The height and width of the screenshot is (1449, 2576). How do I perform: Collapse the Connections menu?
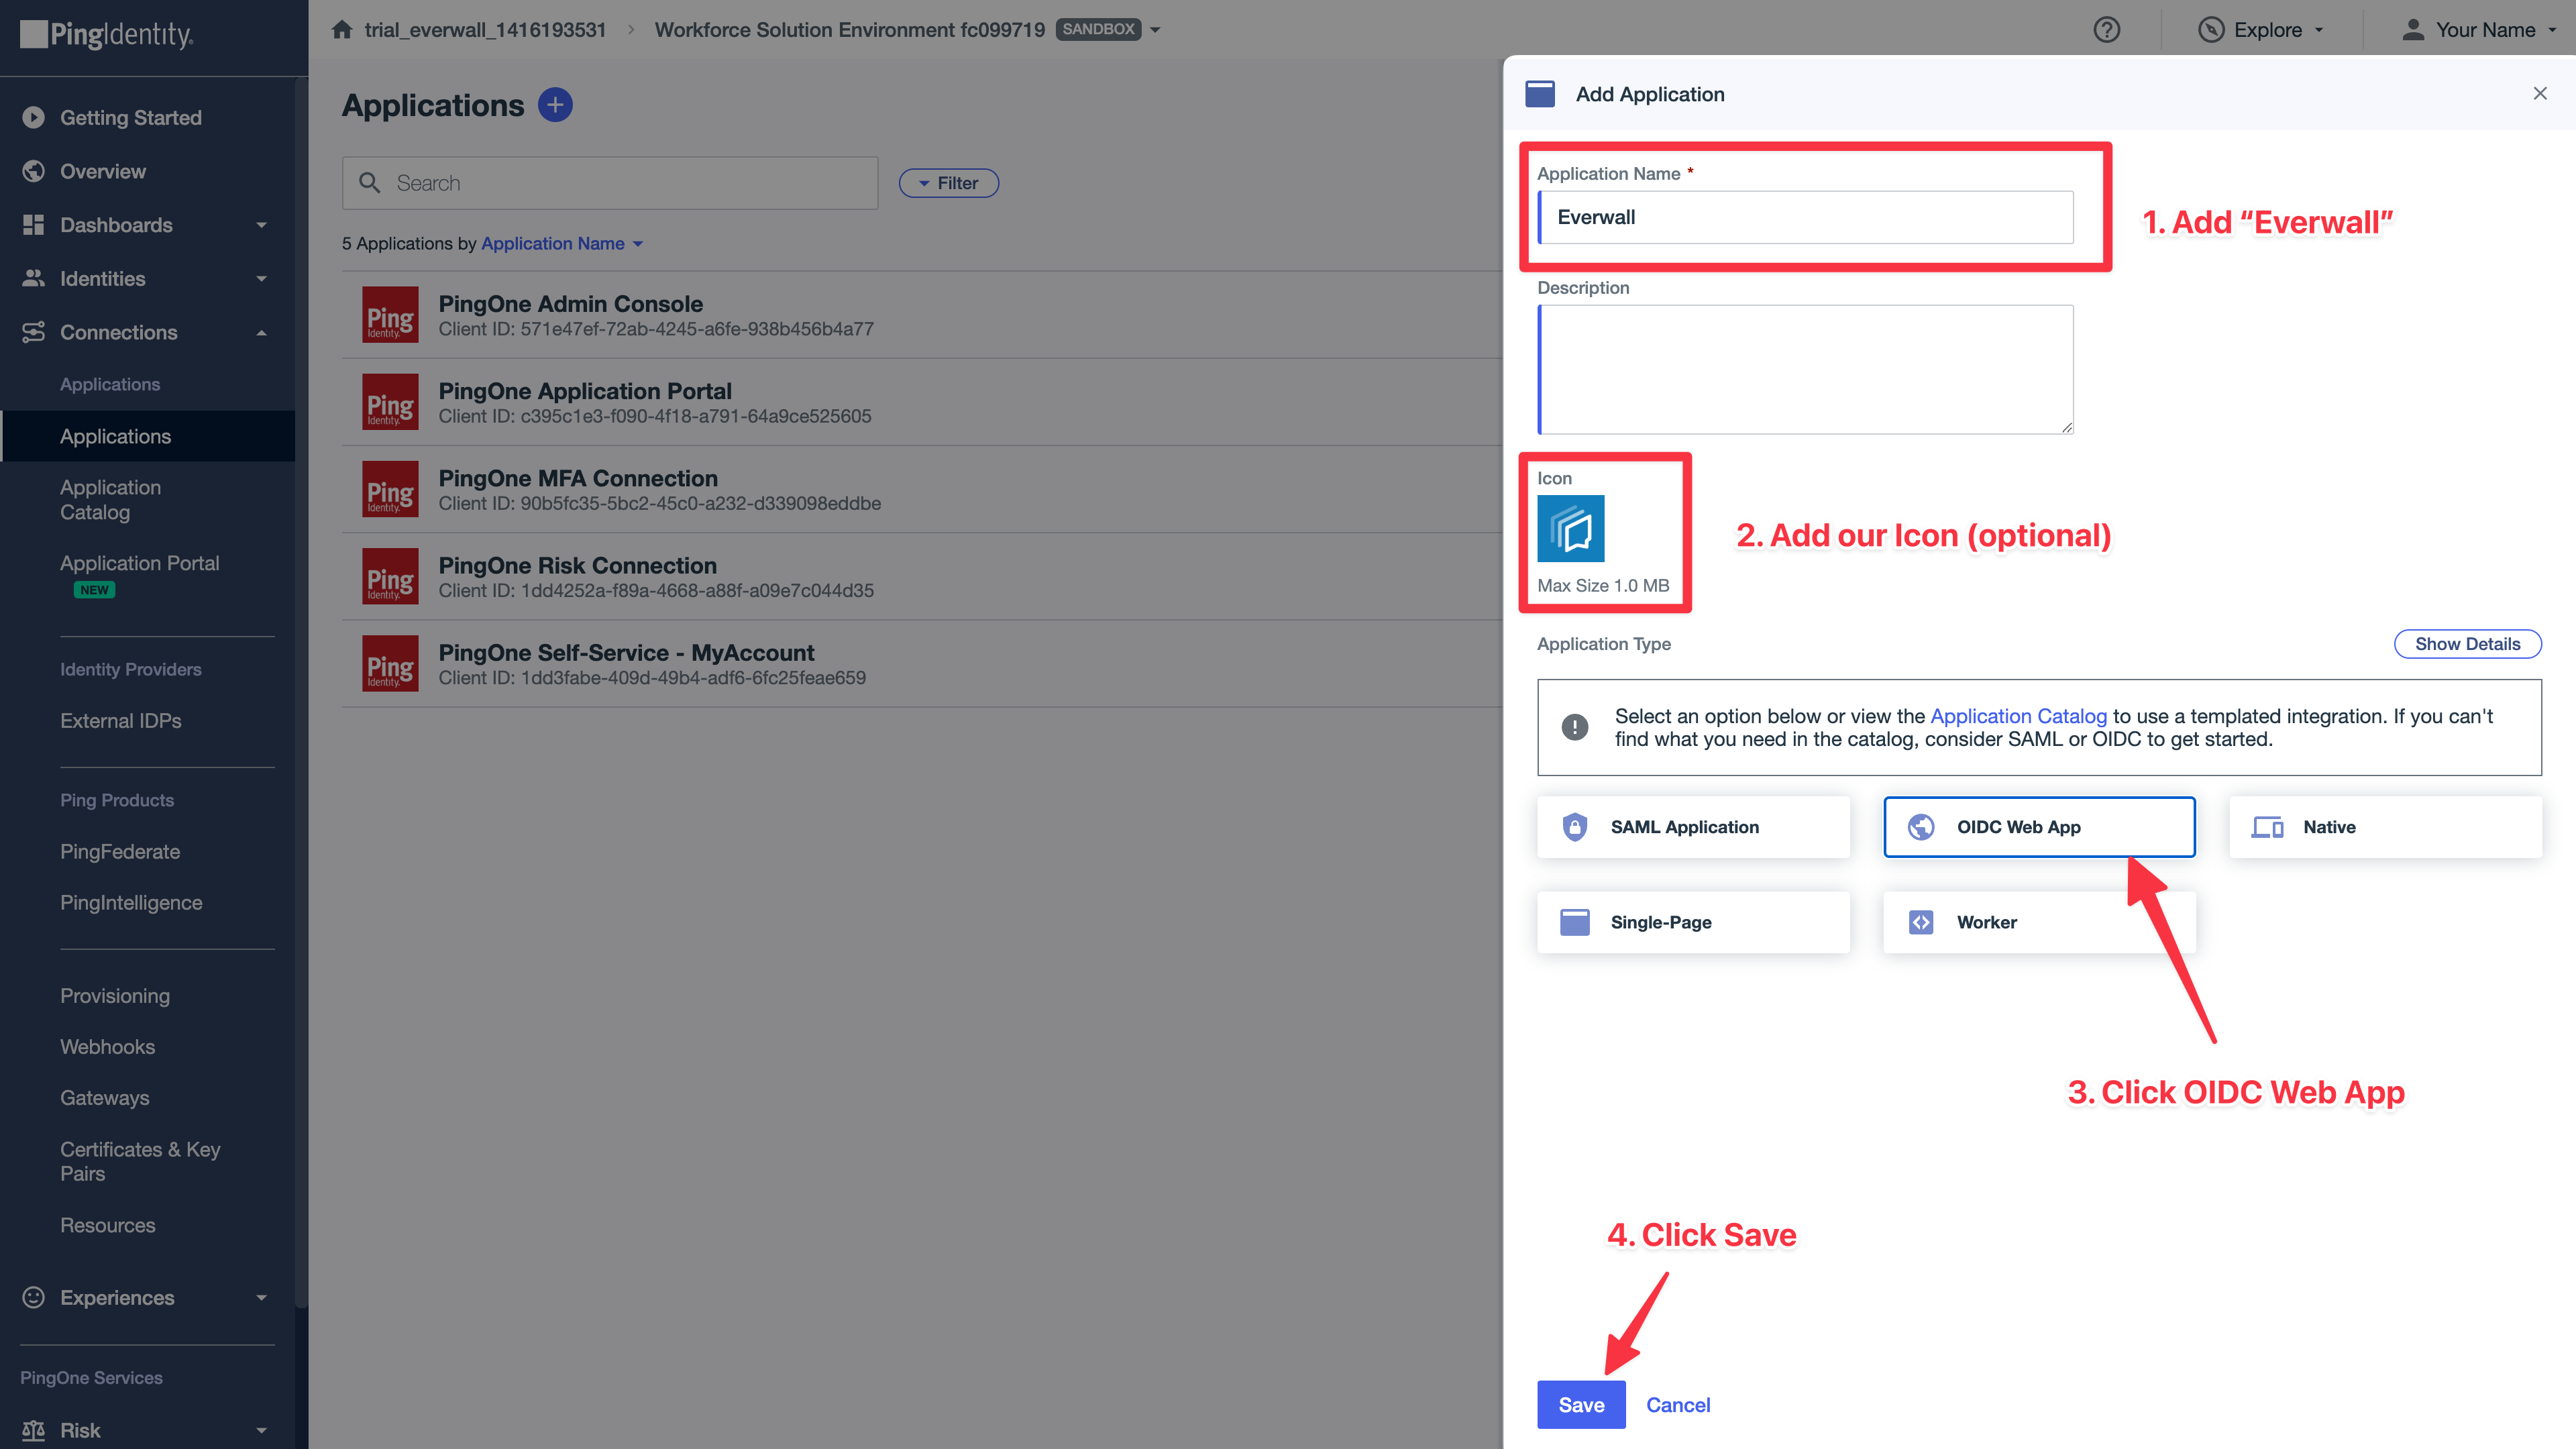point(261,333)
